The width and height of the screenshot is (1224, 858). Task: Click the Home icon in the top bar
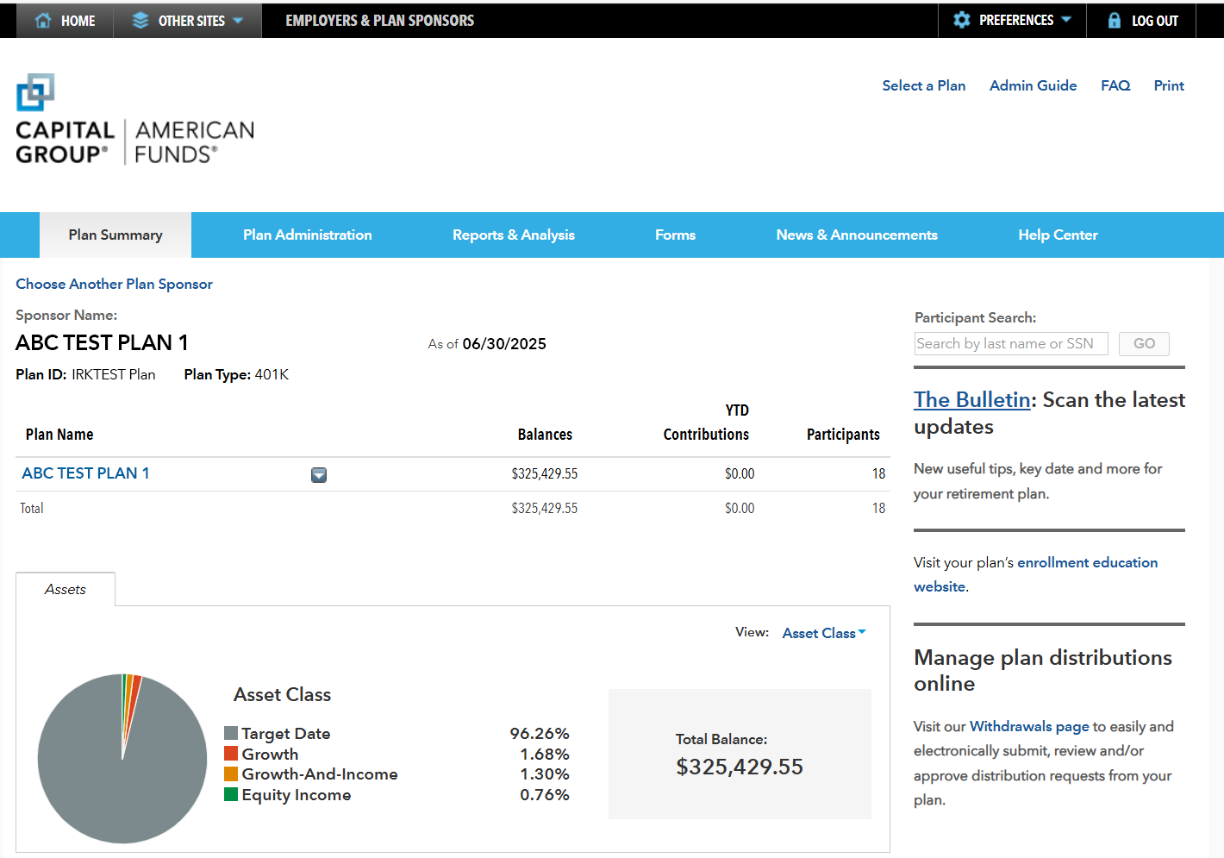pos(43,20)
